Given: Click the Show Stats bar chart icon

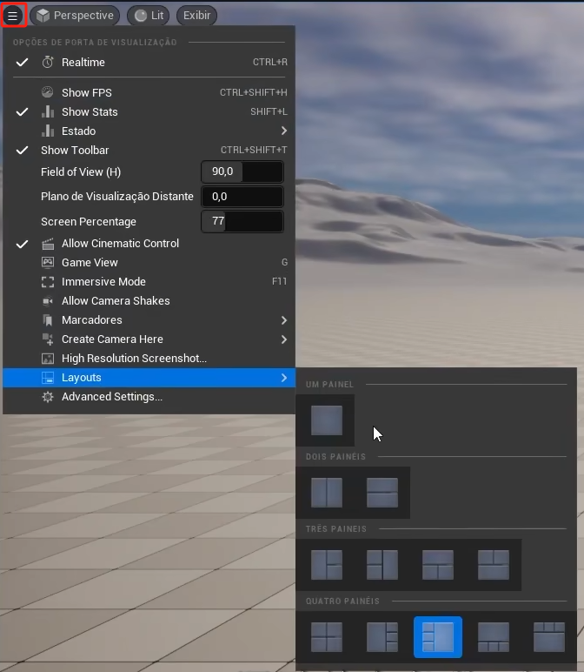Looking at the screenshot, I should 48,111.
